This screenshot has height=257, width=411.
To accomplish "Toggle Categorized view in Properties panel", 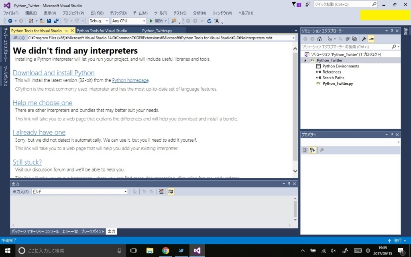I will (305, 150).
